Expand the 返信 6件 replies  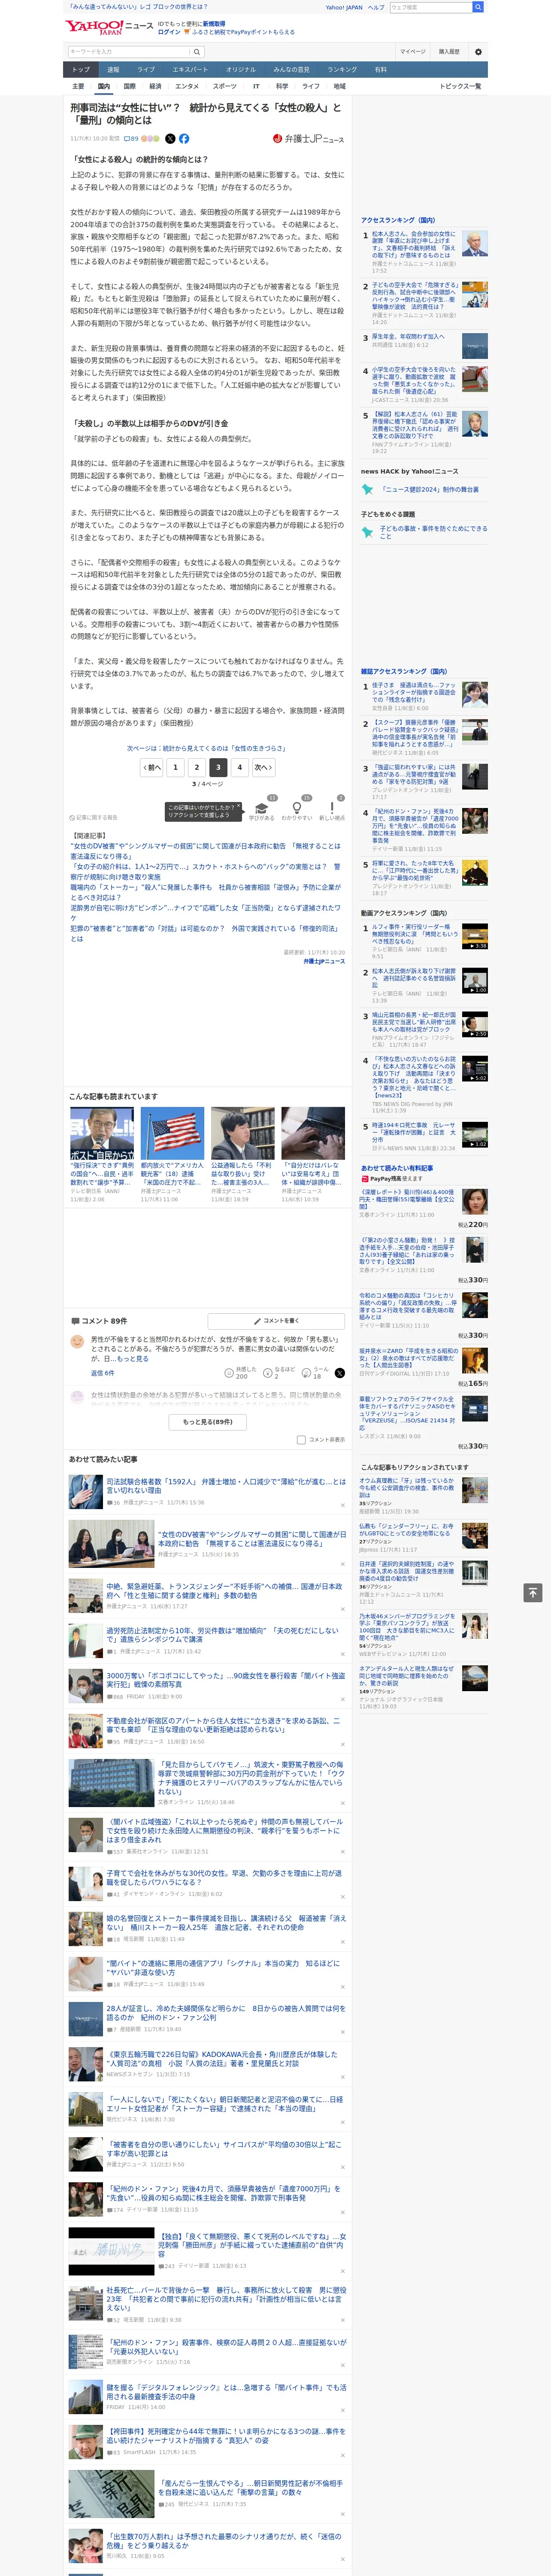[x=102, y=1373]
